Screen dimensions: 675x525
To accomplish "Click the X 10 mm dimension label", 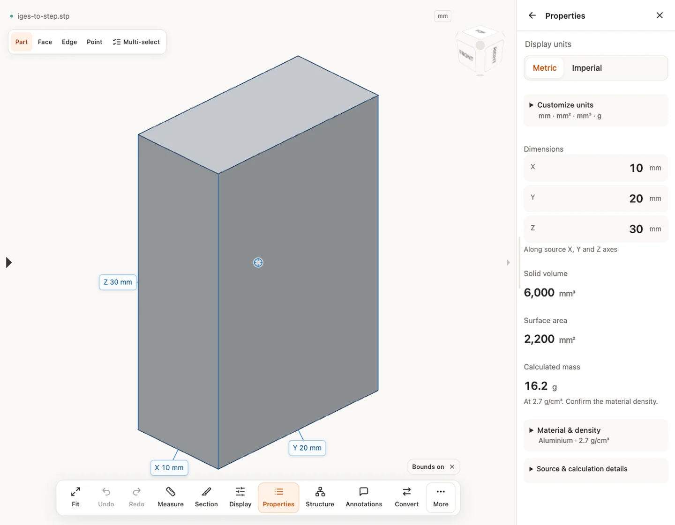I will click(169, 468).
